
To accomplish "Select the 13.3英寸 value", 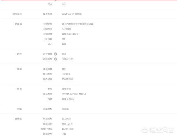I will coord(66,119).
